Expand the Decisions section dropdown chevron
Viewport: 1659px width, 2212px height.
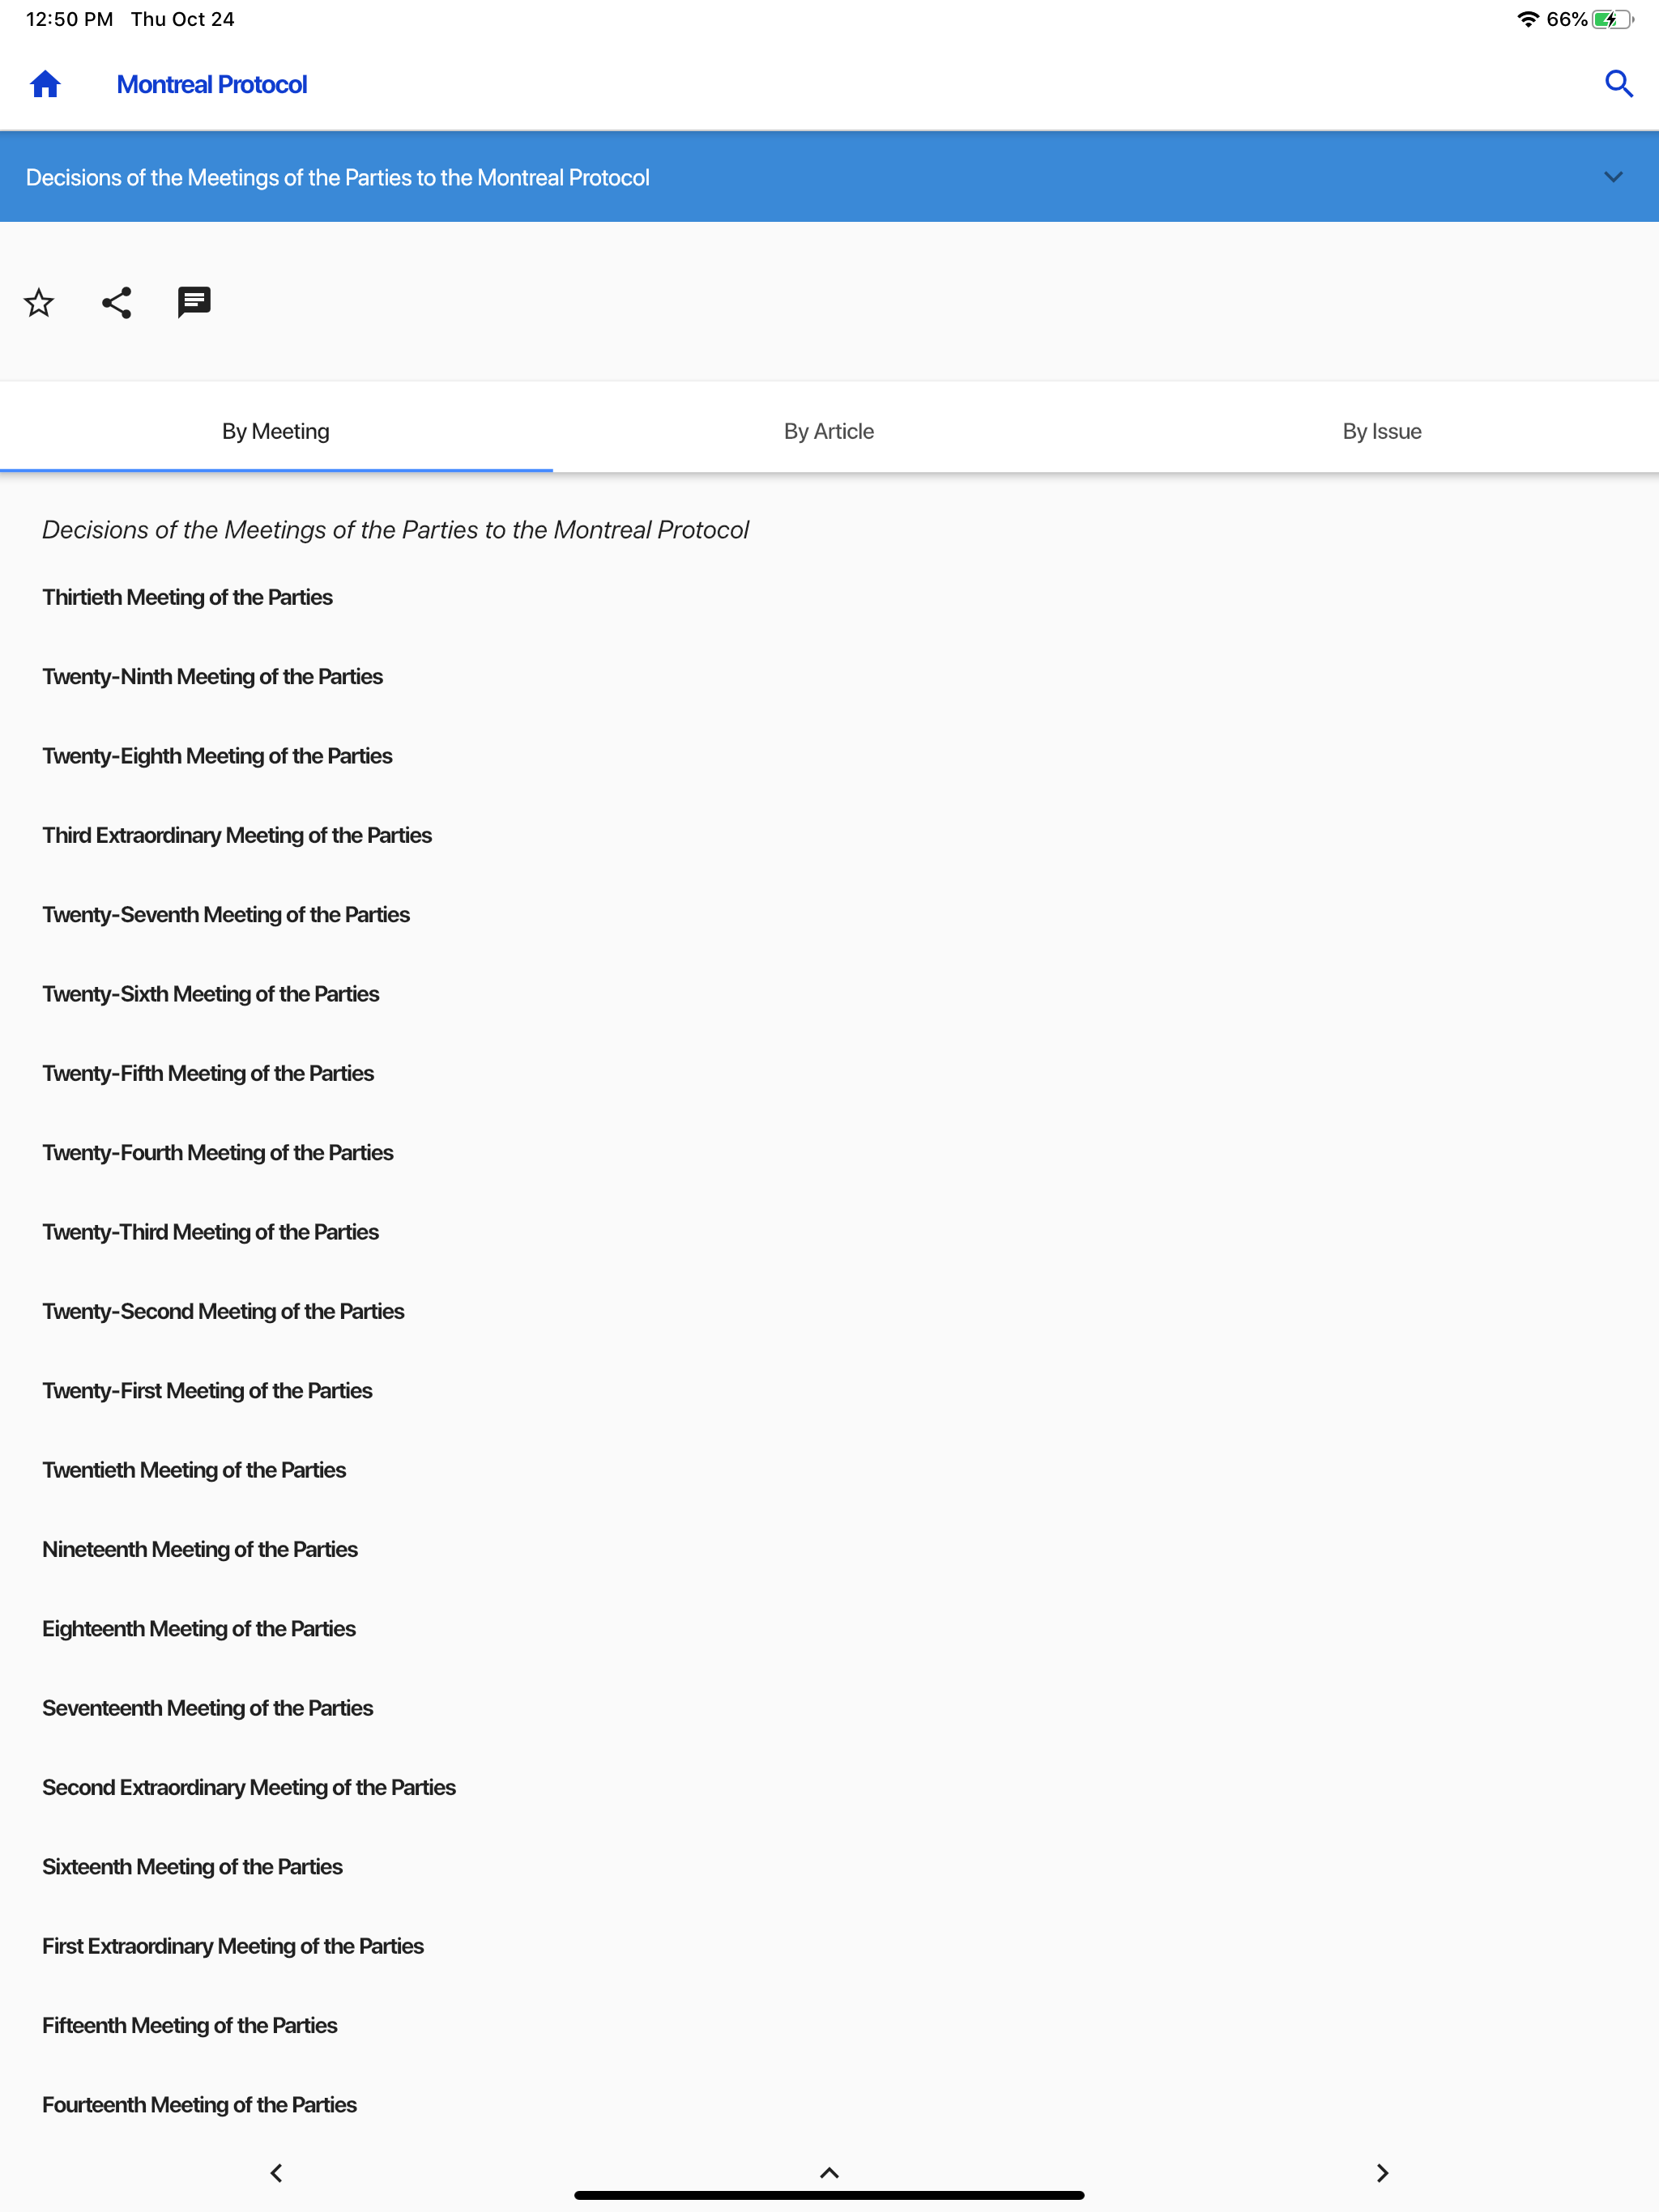[1613, 177]
